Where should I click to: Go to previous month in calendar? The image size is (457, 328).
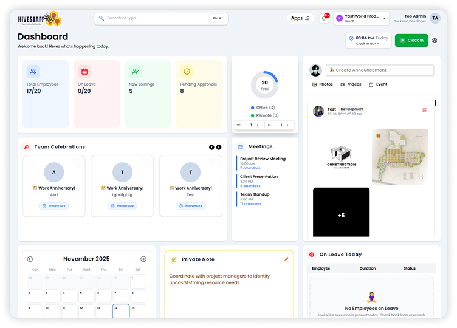click(x=30, y=259)
